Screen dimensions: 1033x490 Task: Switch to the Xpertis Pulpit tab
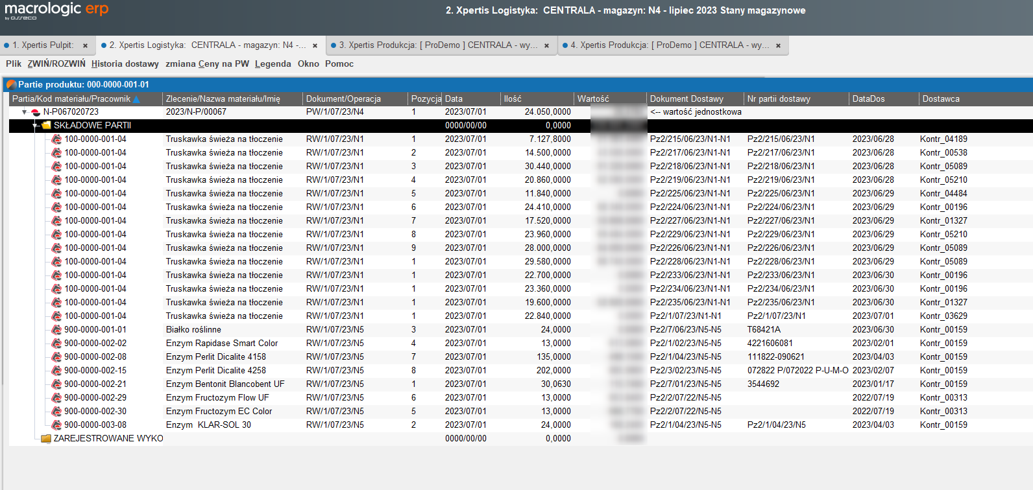click(x=43, y=45)
